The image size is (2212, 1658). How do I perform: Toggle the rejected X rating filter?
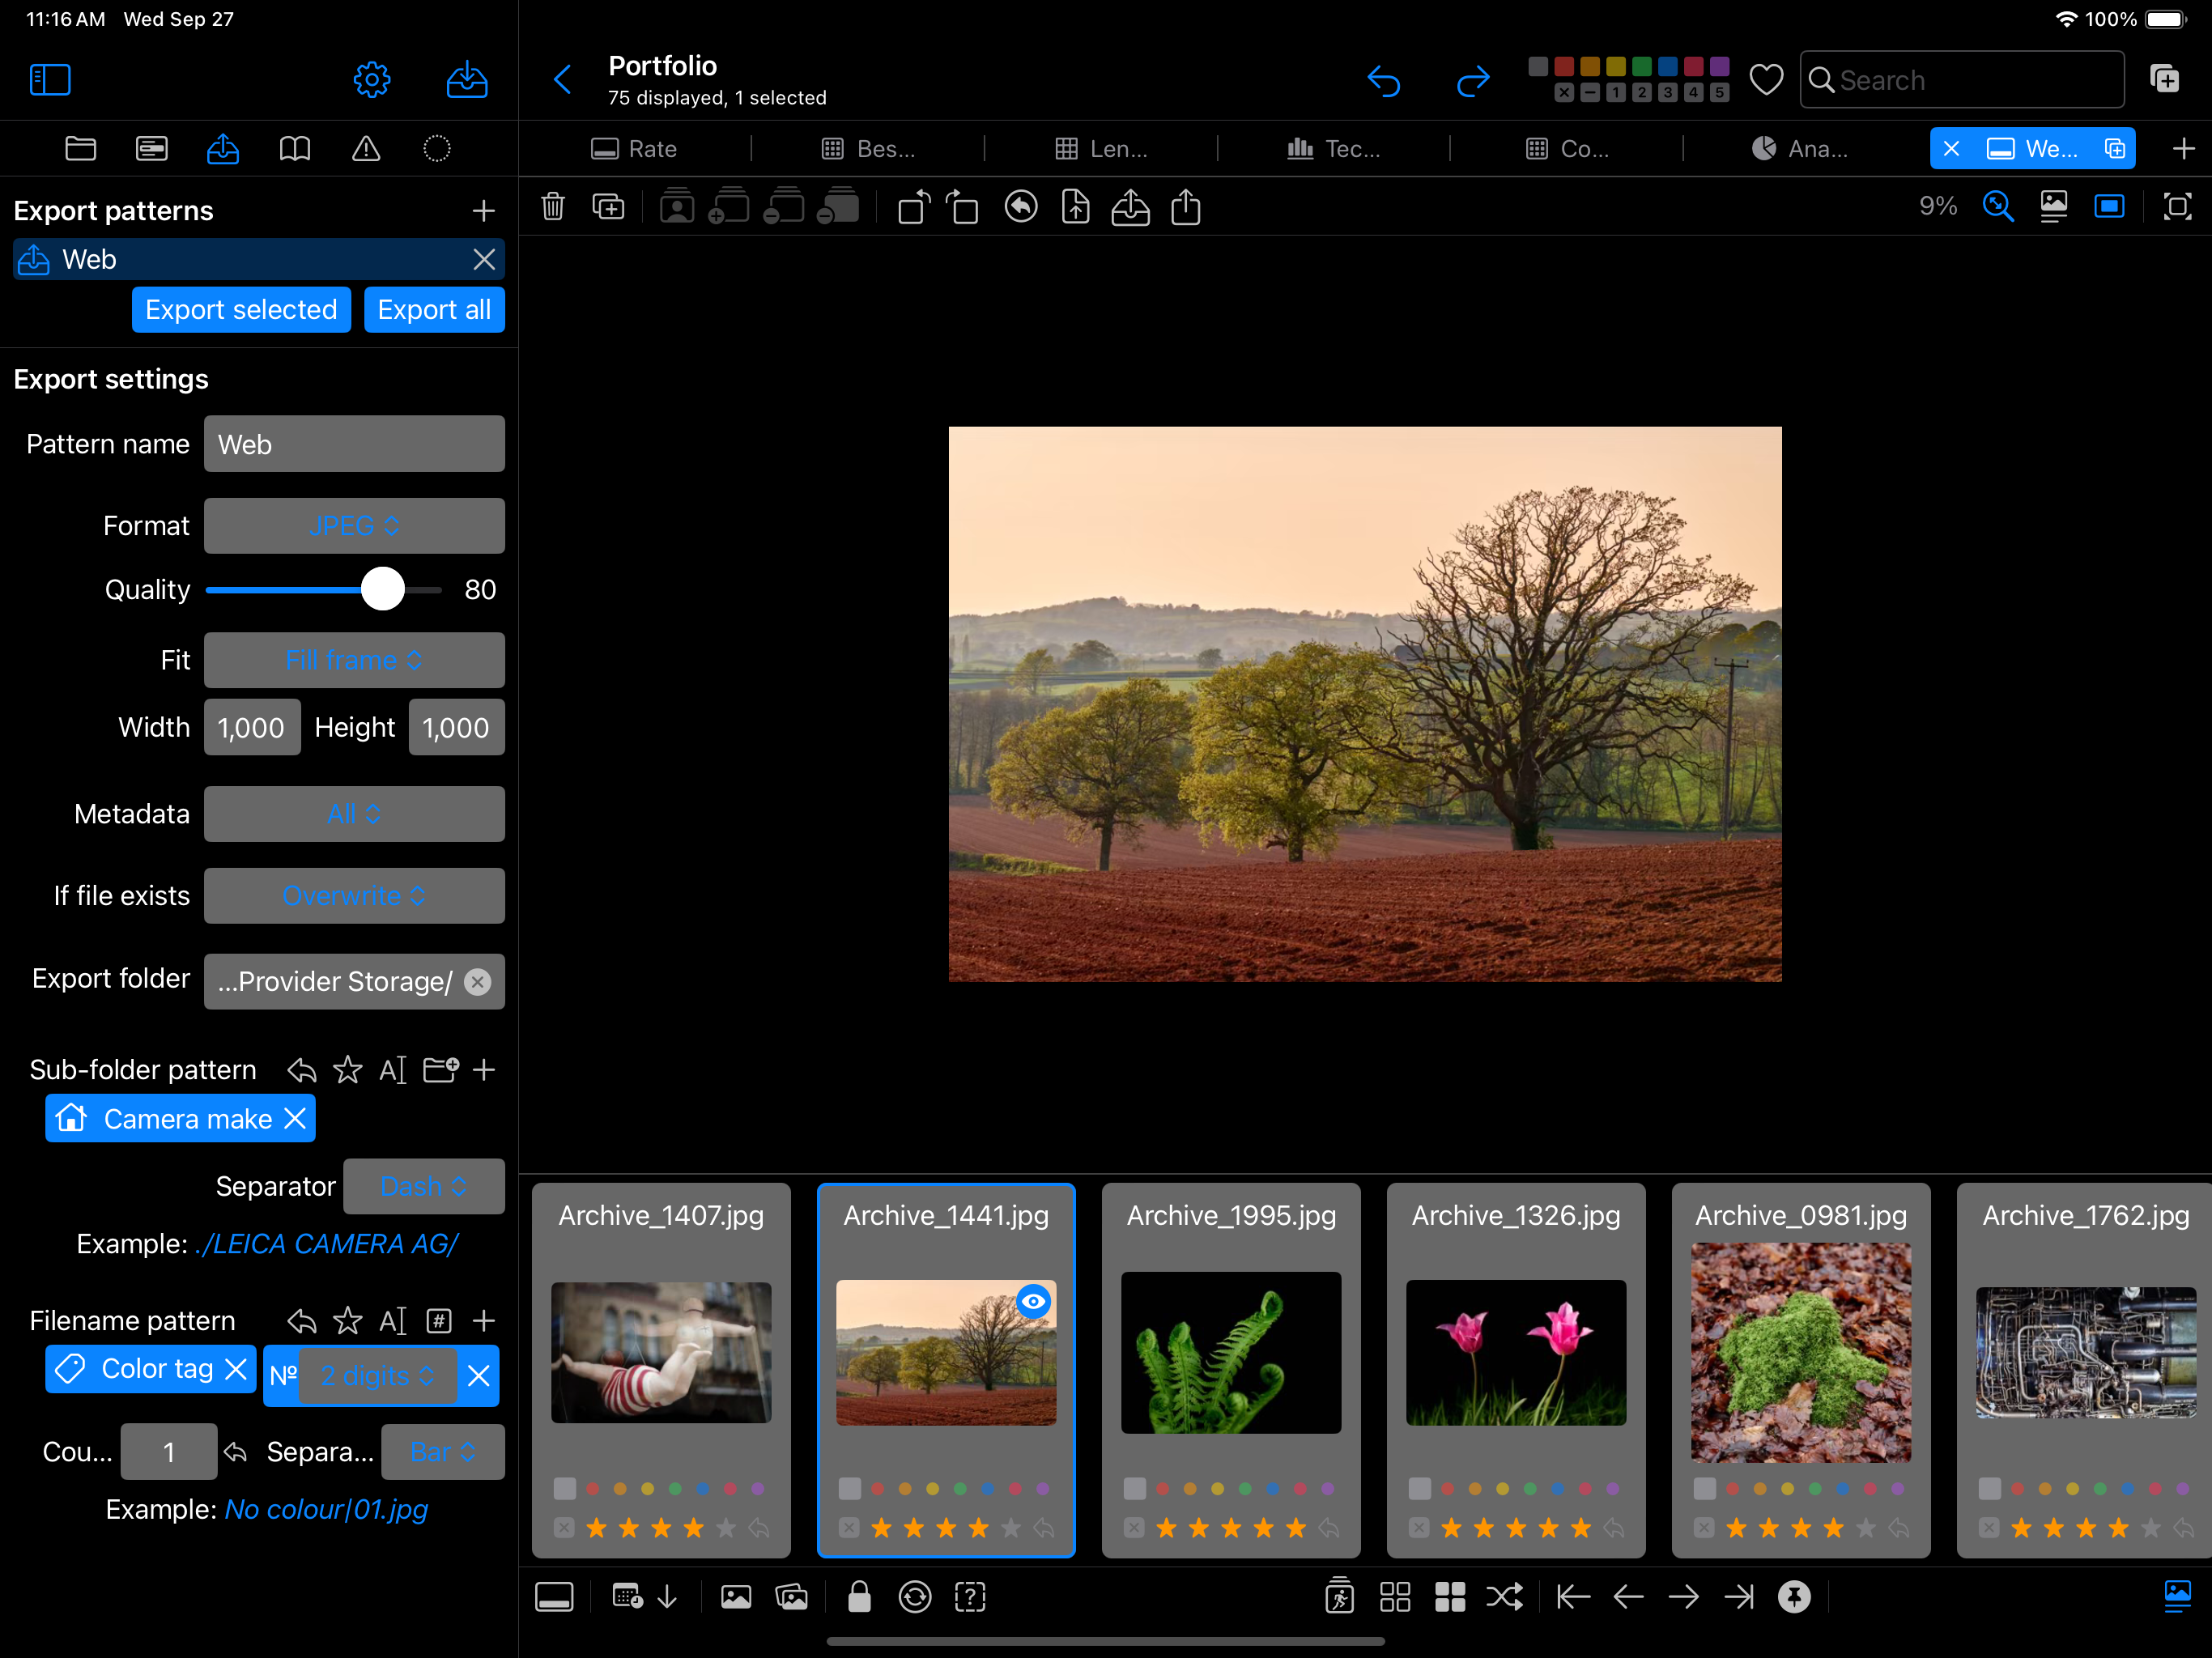1565,93
